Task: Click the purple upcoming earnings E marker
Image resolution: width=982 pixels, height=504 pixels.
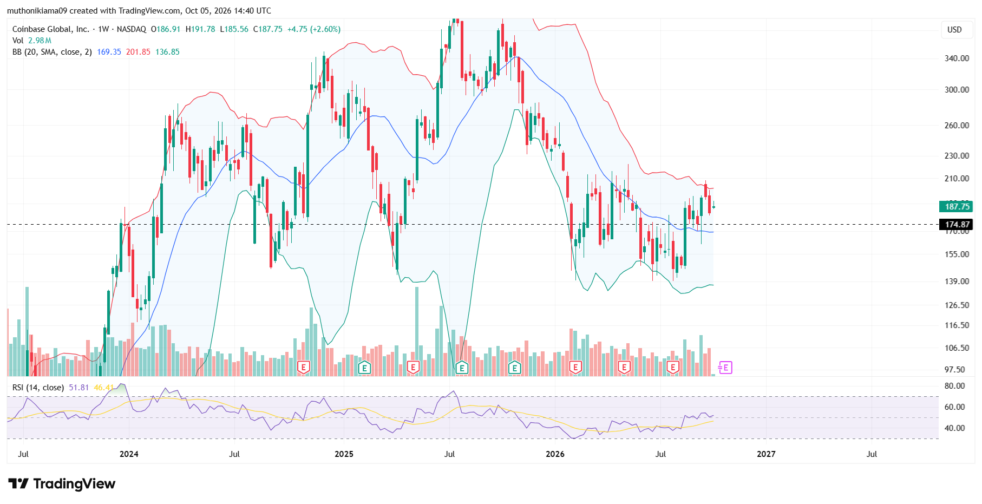Action: point(725,368)
